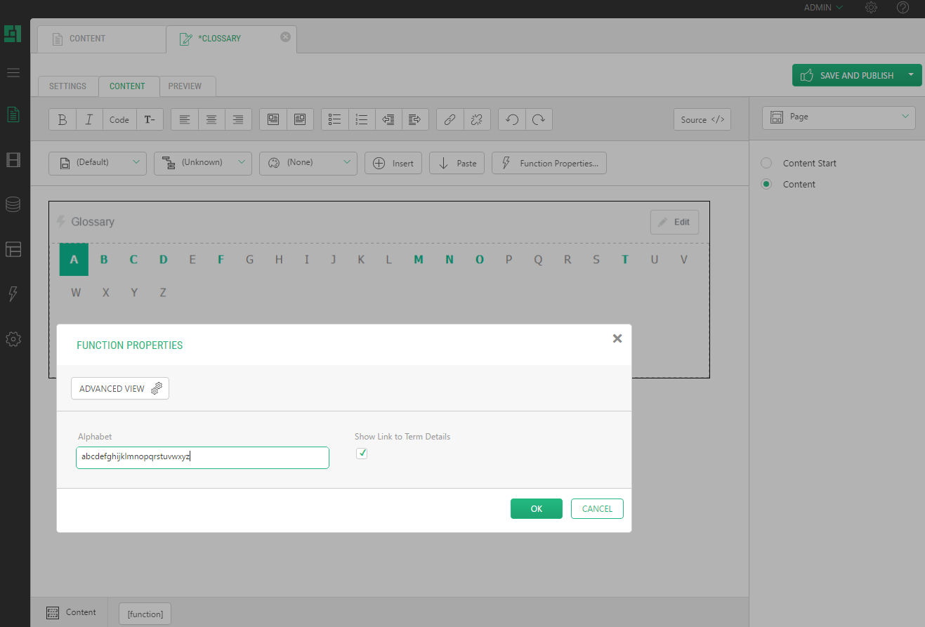Switch to the Preview tab
925x627 pixels.
[x=185, y=86]
